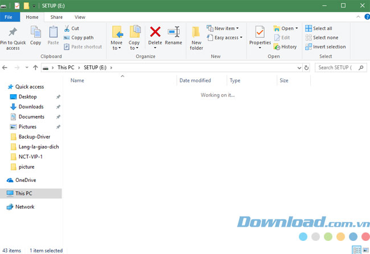Create a New folder
The image size is (370, 254).
[196, 38]
